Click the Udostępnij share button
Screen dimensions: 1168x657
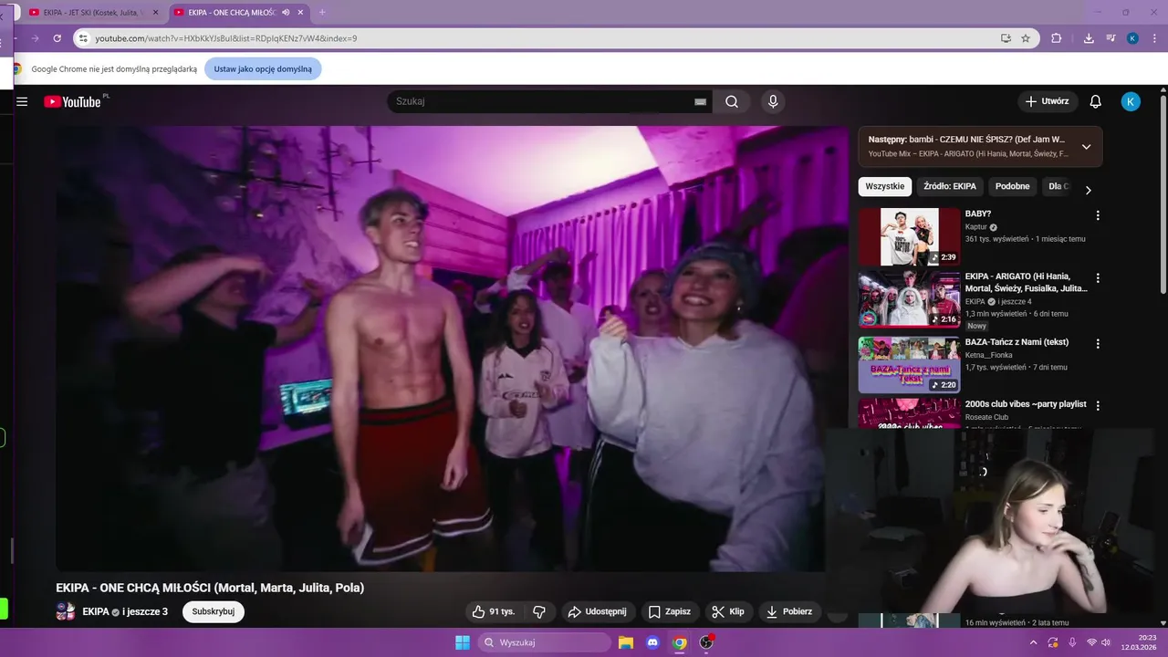598,611
